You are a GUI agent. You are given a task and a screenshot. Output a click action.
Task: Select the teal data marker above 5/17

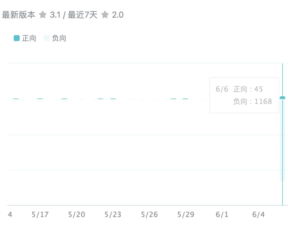(40, 99)
